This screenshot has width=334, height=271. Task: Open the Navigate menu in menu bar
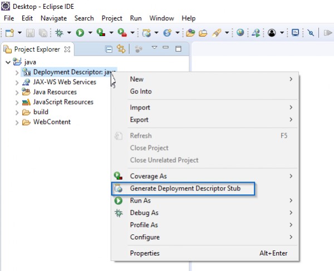53,18
